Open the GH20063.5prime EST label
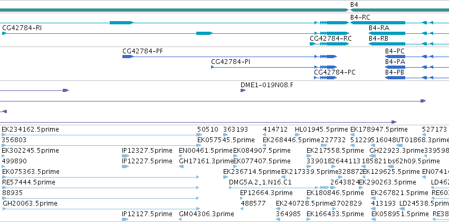This screenshot has height=222, width=449. click(30, 203)
